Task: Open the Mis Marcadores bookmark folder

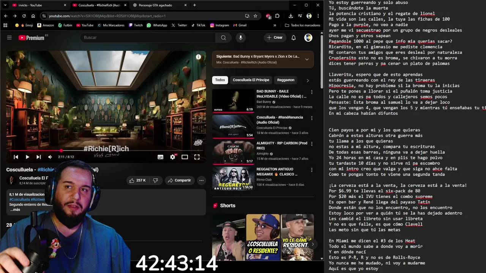Action: pos(111,25)
